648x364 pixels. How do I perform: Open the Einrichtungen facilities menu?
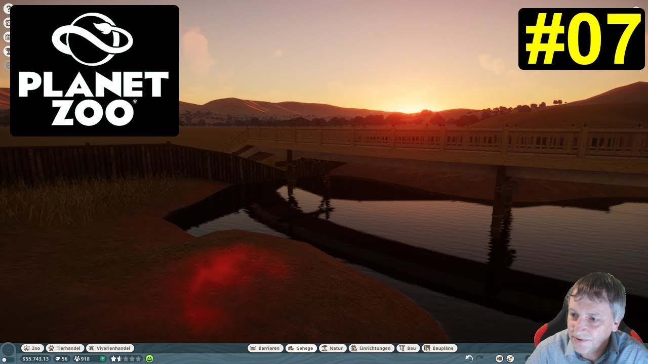pos(371,348)
